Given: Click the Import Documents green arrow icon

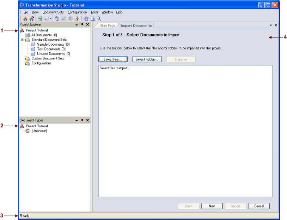Looking at the screenshot, I should [40, 18].
